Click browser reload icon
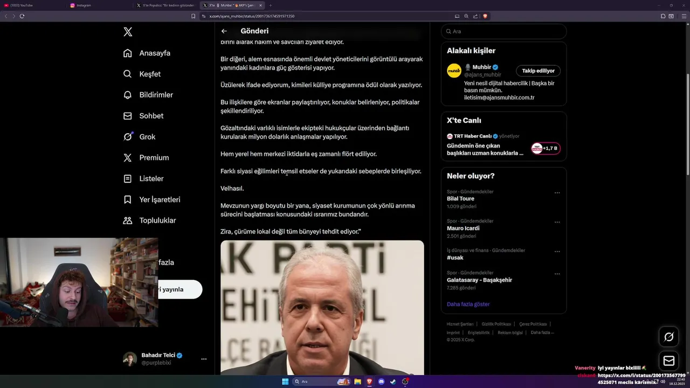The height and width of the screenshot is (388, 690). pyautogui.click(x=22, y=16)
